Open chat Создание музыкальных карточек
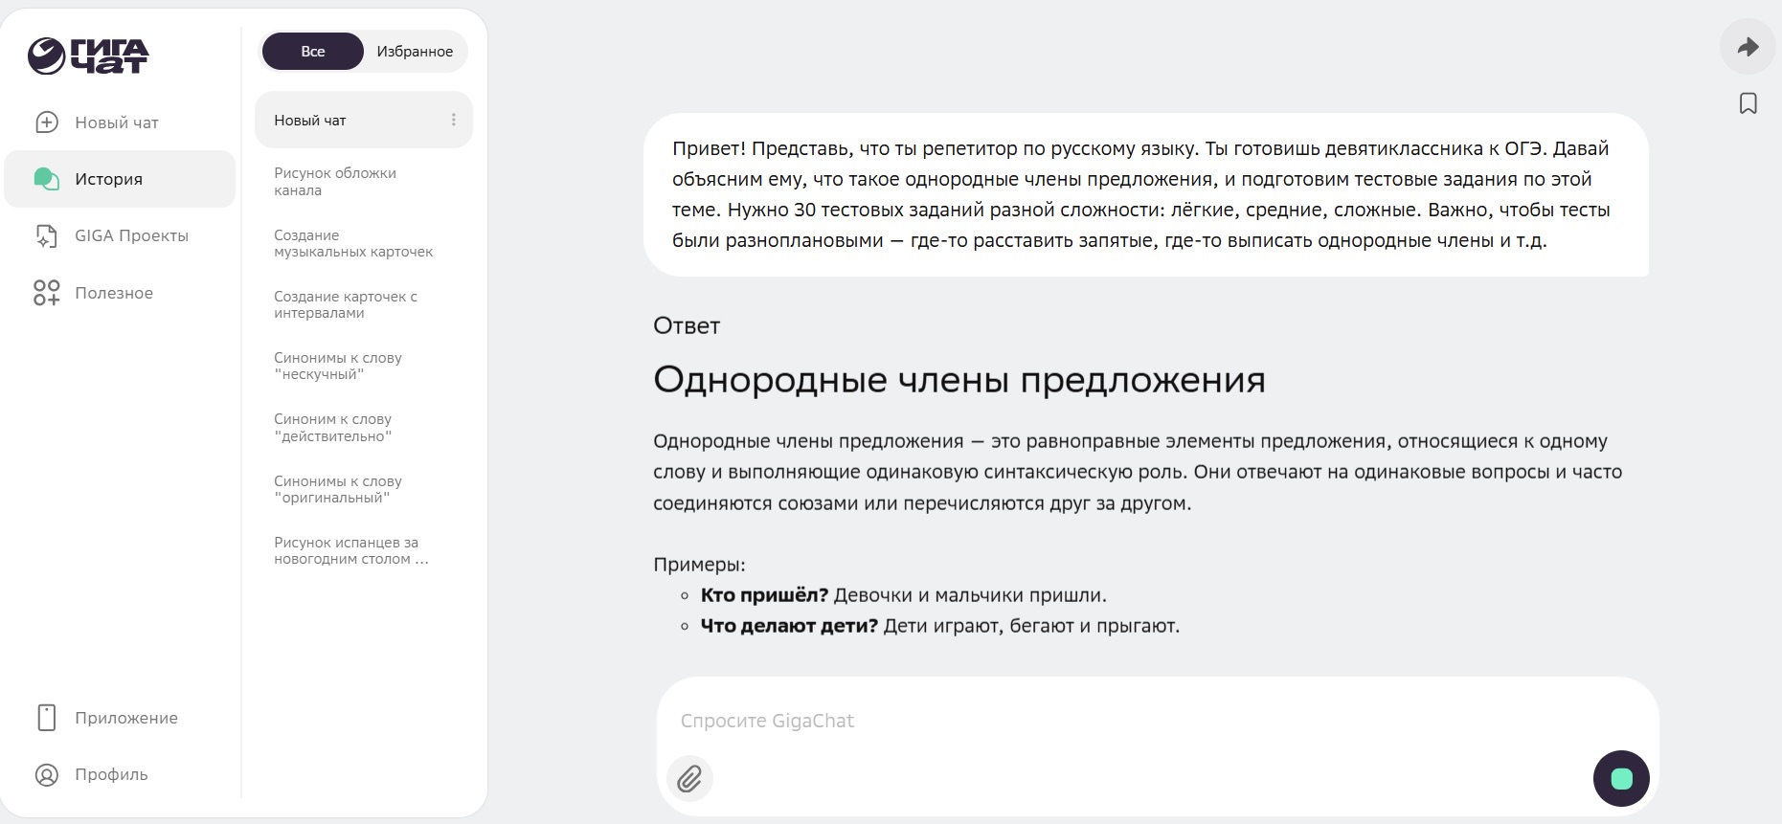The image size is (1782, 824). click(x=353, y=243)
